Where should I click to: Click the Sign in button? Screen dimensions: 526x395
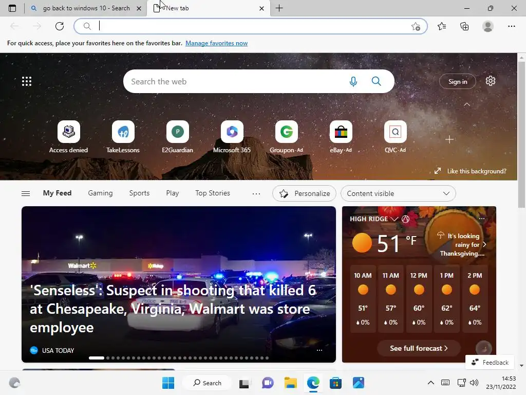[458, 81]
